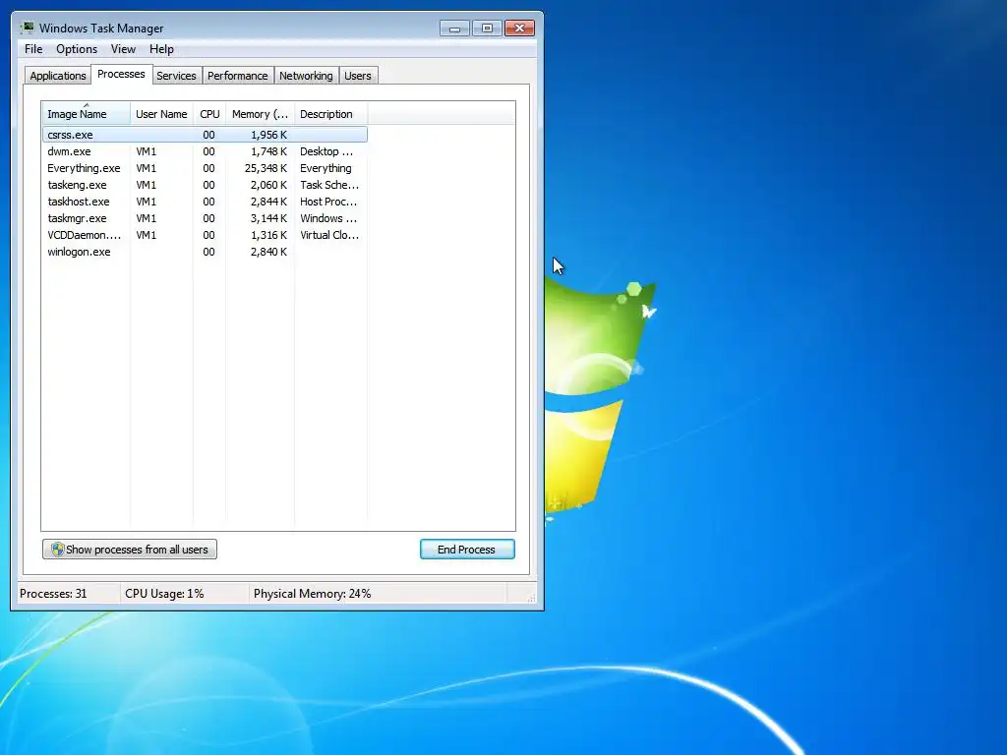
Task: Select the Everything.exe process
Action: (x=205, y=168)
